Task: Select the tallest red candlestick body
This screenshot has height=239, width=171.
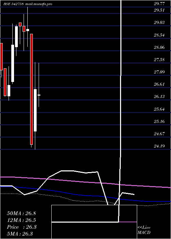Action: [x=31, y=89]
